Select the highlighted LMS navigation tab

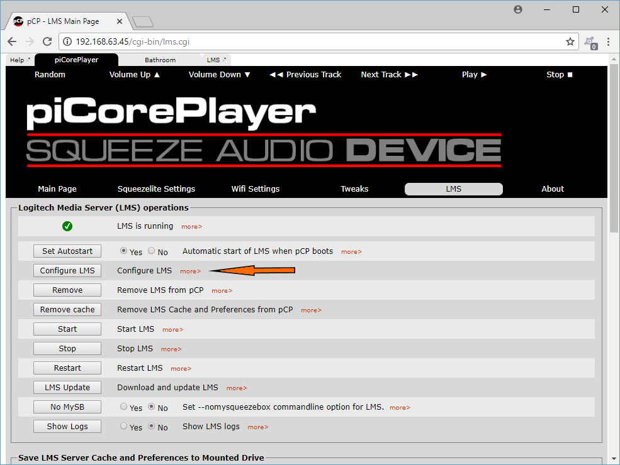coord(454,189)
